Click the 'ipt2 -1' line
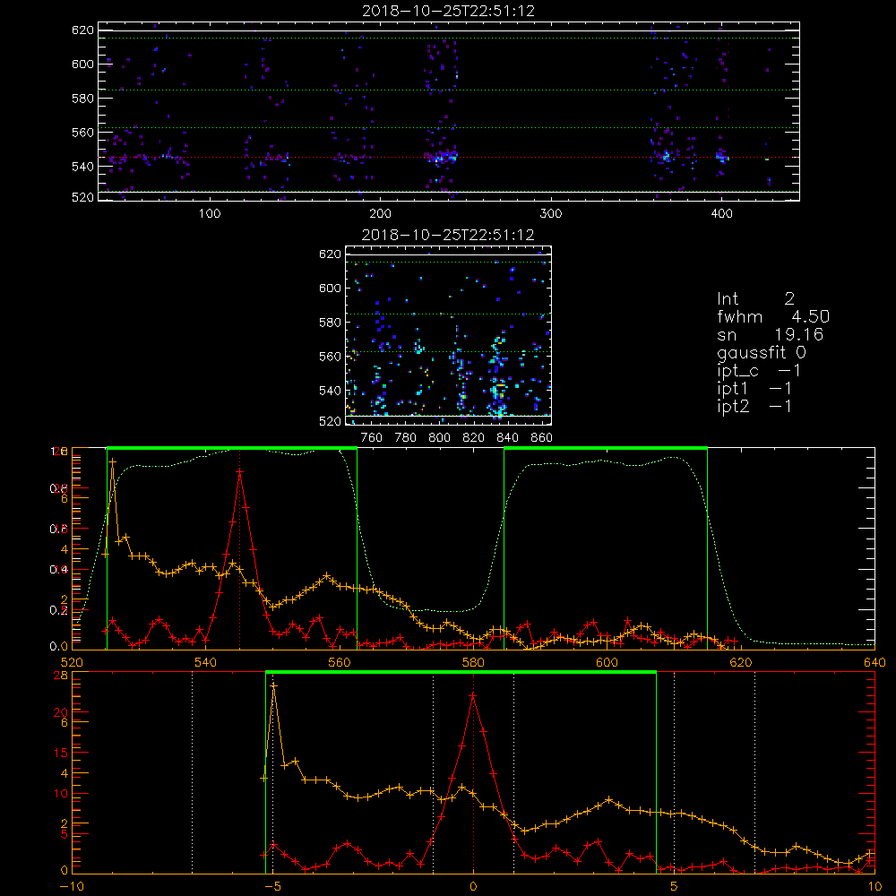The height and width of the screenshot is (896, 896). tap(754, 406)
